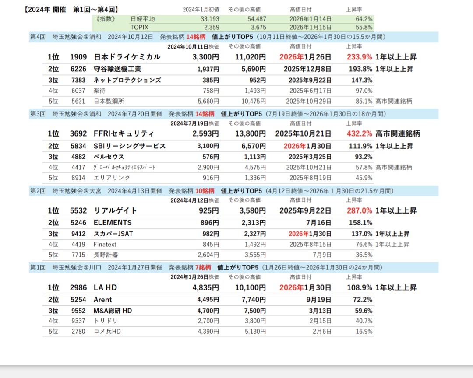The width and height of the screenshot is (473, 378).
Task: Select the date 2025年12月8日
Action: point(307,69)
